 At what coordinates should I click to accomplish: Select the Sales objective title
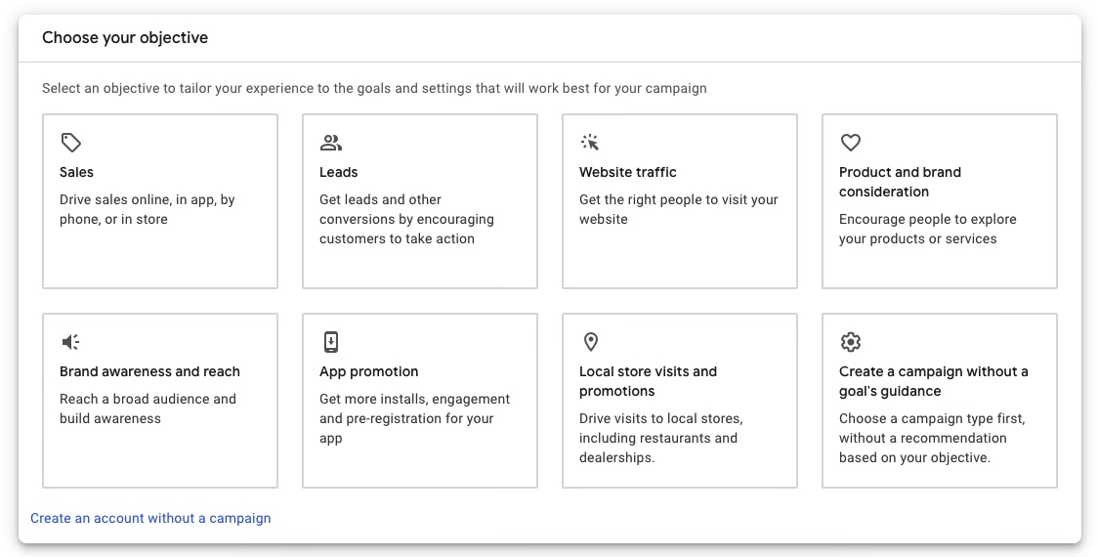click(x=76, y=172)
